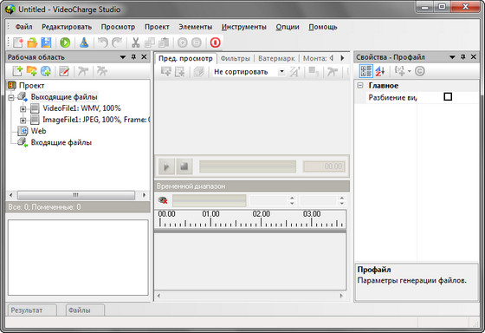
Task: Select Входящие файлы in project tree
Action: pos(61,142)
